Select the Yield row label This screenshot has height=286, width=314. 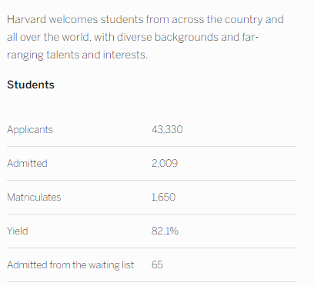coord(18,231)
